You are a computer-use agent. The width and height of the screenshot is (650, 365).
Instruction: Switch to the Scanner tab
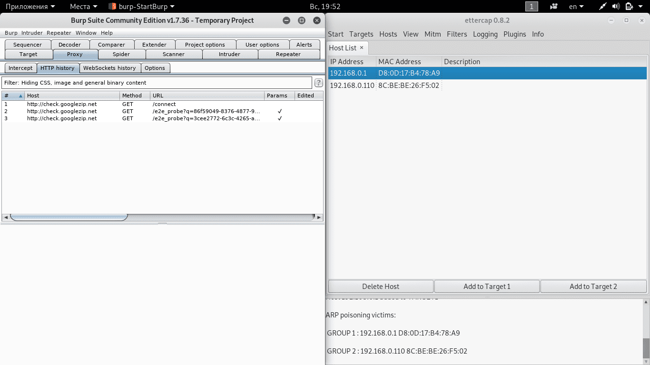click(x=174, y=54)
